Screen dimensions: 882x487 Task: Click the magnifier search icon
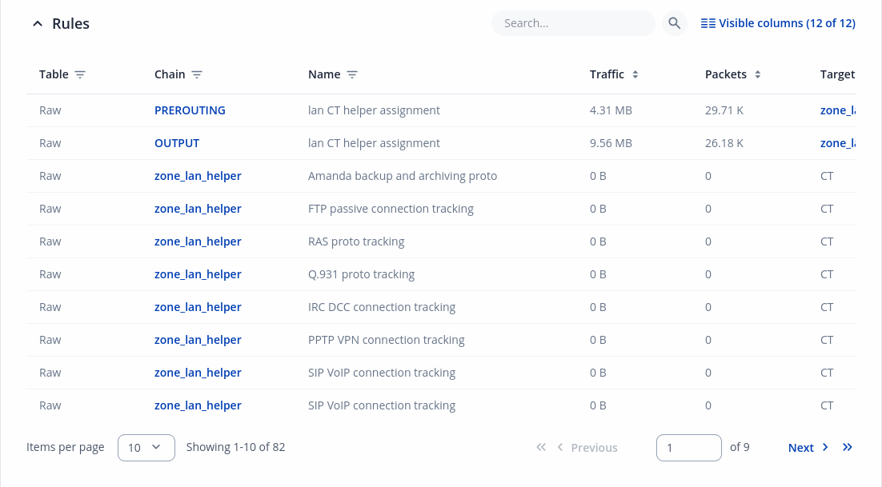click(675, 23)
